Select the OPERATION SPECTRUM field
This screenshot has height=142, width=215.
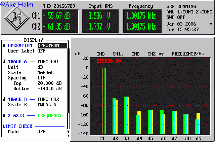click(x=52, y=45)
